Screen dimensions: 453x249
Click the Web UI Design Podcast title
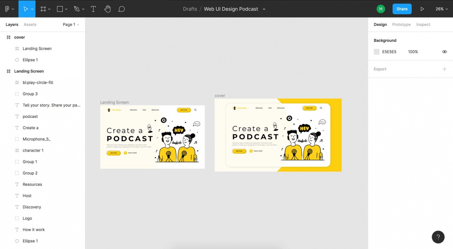pos(231,9)
